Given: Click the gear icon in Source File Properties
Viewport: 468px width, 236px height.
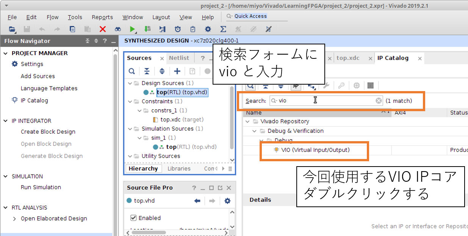Looking at the screenshot, I should coord(227,201).
